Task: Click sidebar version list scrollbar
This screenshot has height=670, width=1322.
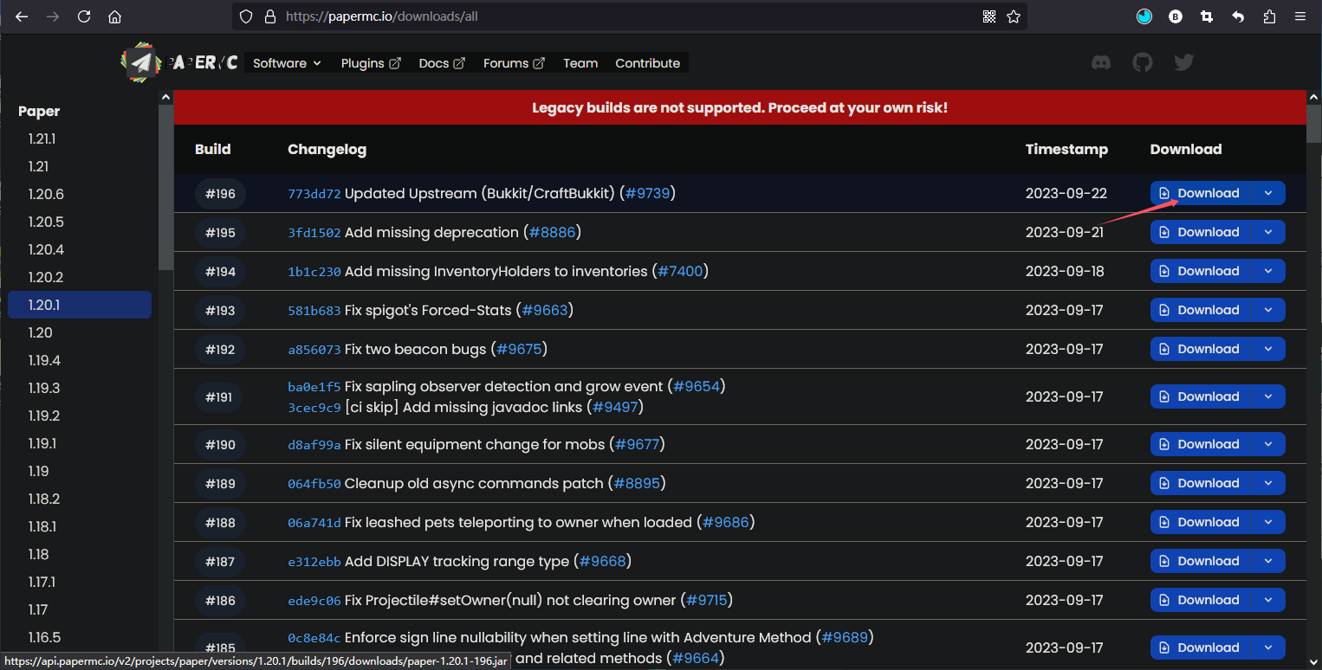Action: (165, 187)
